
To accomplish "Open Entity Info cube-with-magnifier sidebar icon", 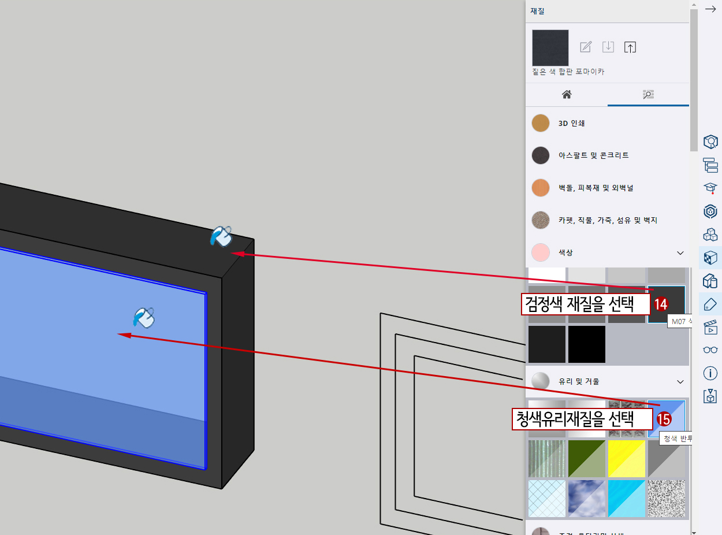I will coord(710,142).
